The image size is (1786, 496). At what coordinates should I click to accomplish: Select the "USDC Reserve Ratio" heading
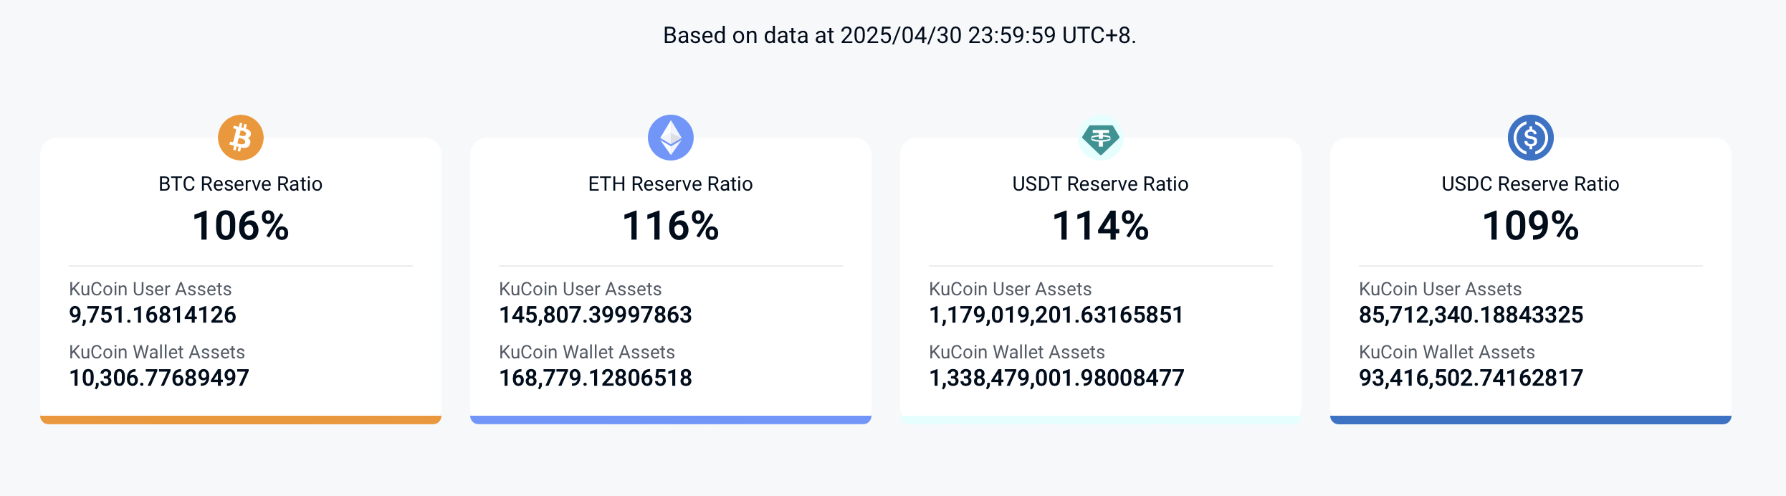1531,184
